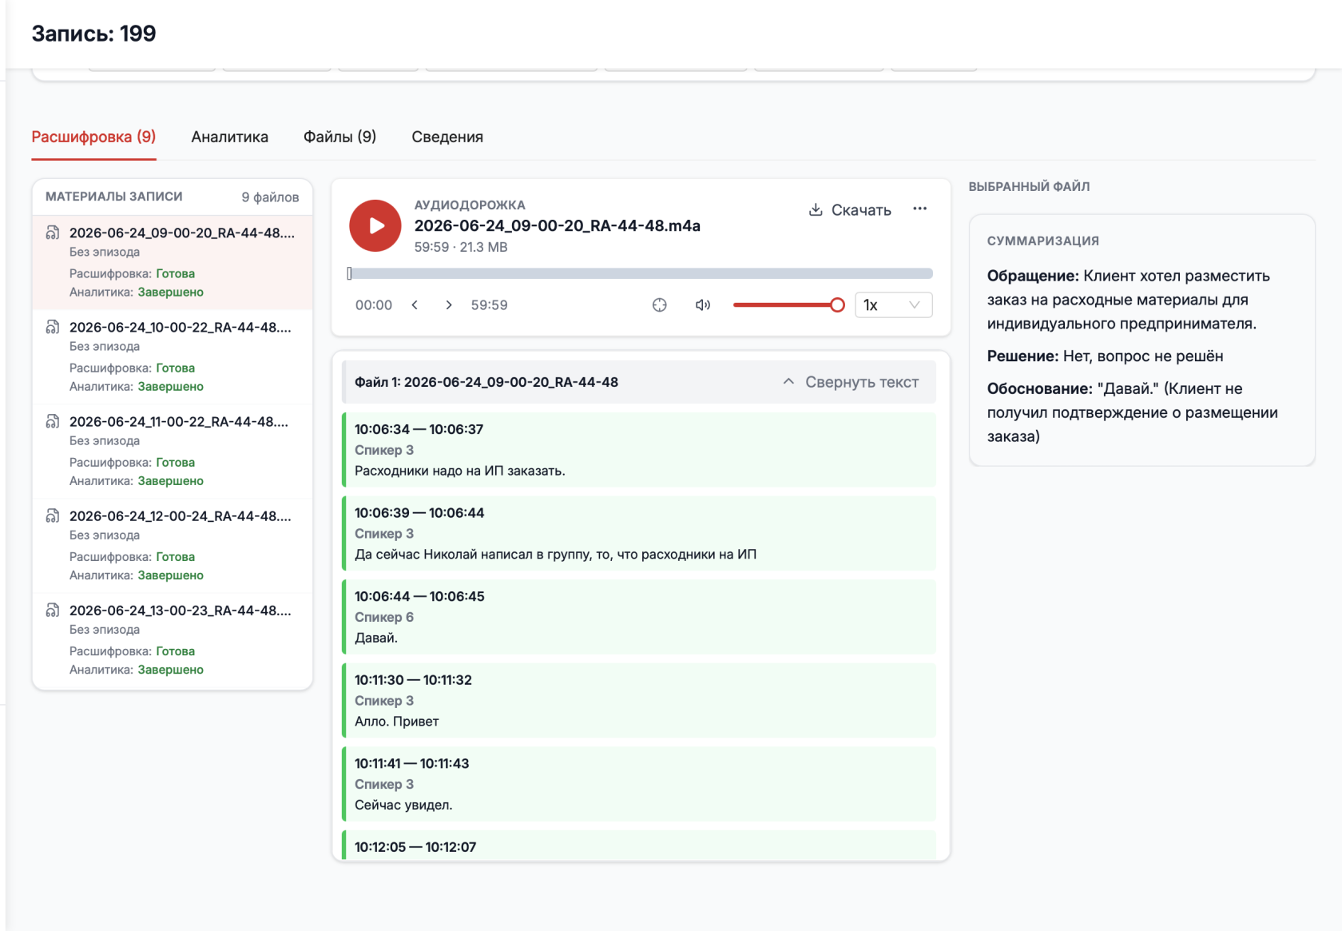This screenshot has height=931, width=1342.
Task: Skip backward with the left chevron
Action: pyautogui.click(x=415, y=304)
